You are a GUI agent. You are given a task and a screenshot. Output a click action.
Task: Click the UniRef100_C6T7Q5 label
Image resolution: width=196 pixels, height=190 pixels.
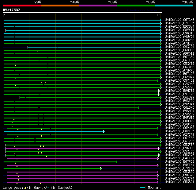[x=179, y=142]
